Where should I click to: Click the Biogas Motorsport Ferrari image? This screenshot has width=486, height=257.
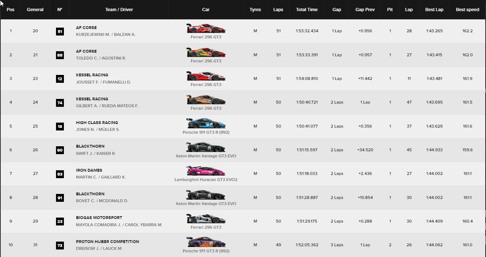[x=206, y=219]
